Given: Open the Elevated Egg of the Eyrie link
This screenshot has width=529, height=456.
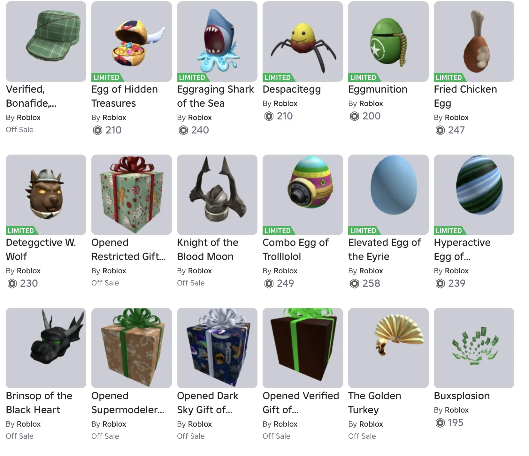Looking at the screenshot, I should [x=385, y=249].
